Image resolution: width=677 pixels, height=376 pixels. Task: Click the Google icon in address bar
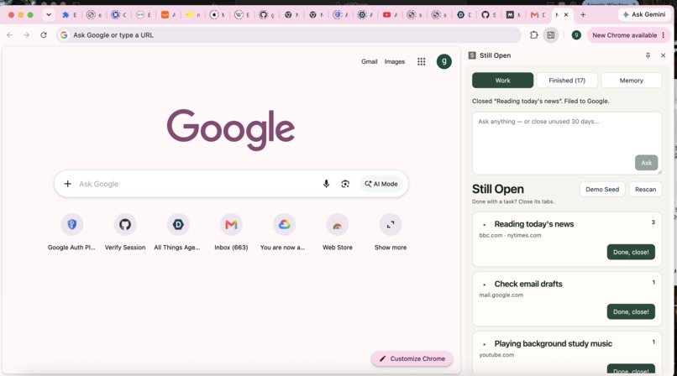tap(64, 35)
